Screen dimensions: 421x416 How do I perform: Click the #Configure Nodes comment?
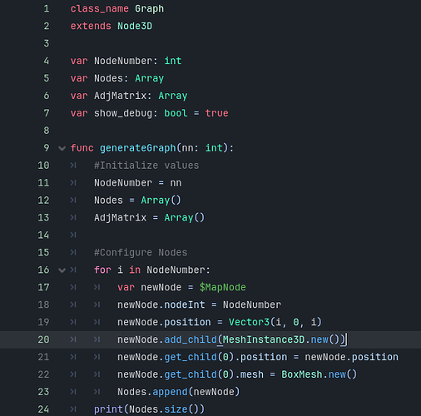(x=141, y=253)
